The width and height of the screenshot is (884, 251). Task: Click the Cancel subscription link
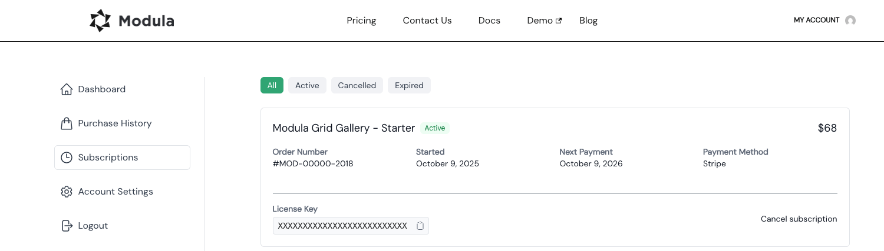(x=799, y=219)
